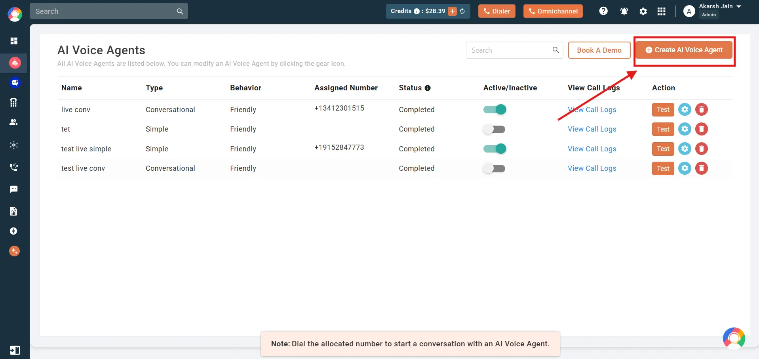Select the AI Voice Agents sidebar icon
Viewport: 759px width, 359px height.
[15, 63]
